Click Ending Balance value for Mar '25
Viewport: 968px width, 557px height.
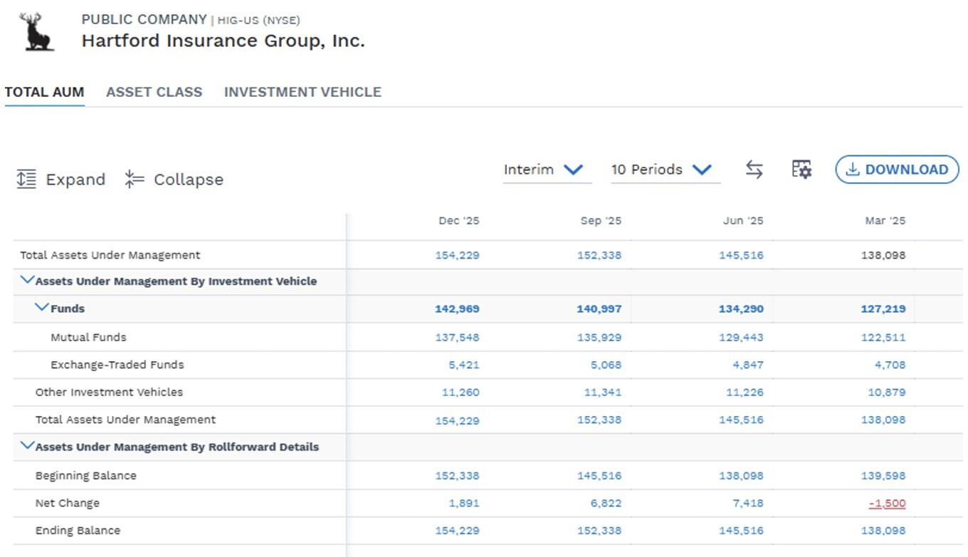tap(883, 531)
